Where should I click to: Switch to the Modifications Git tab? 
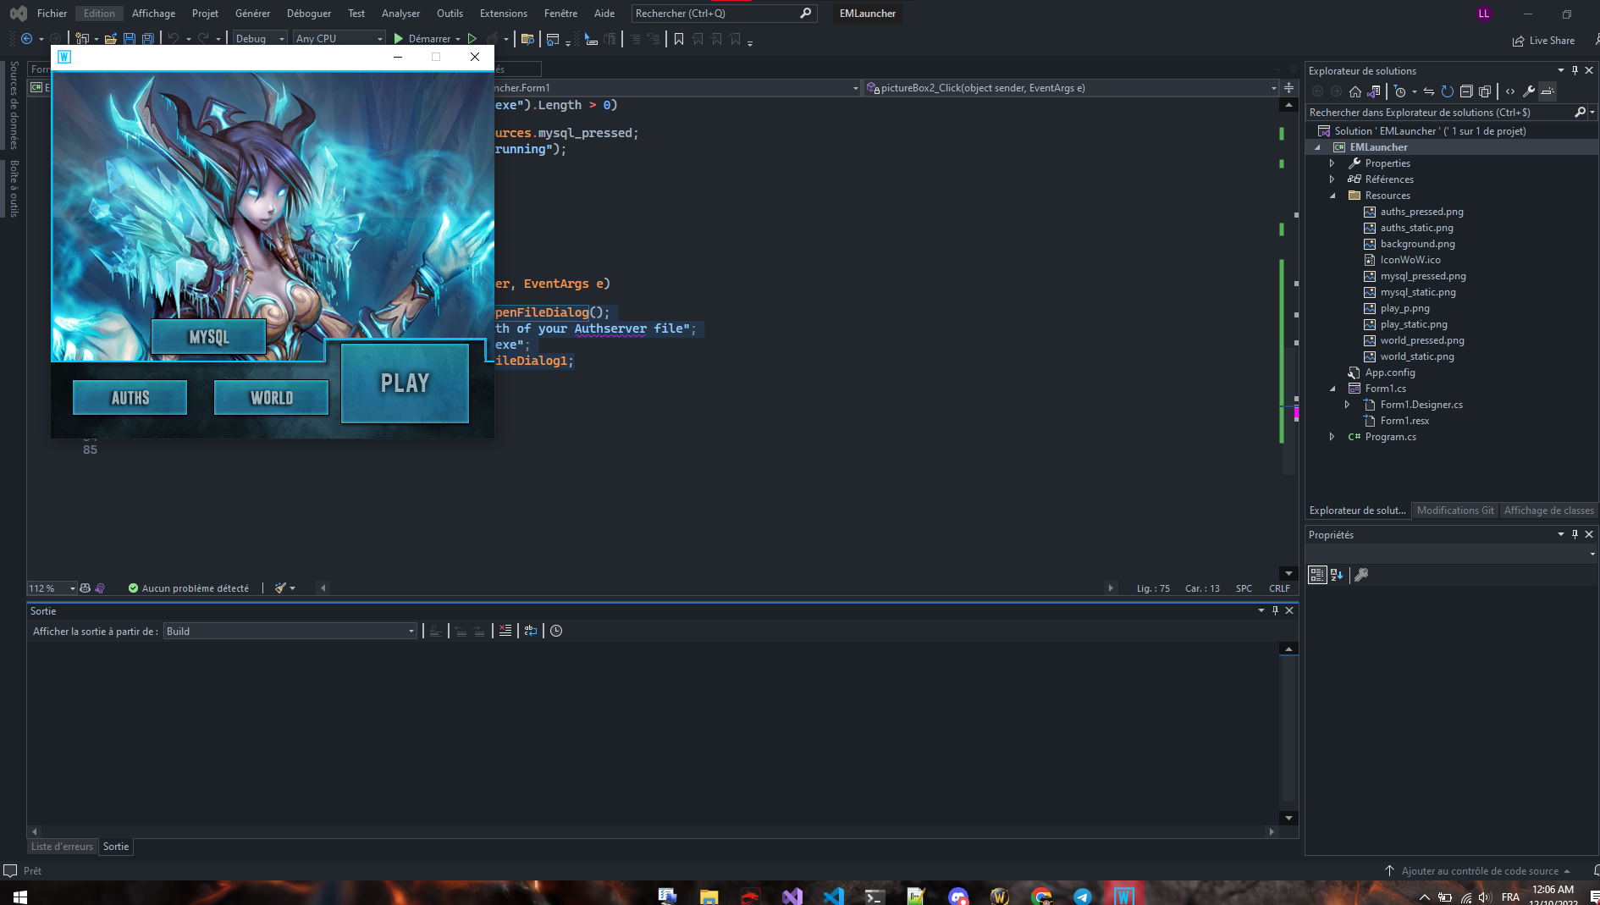click(x=1455, y=510)
